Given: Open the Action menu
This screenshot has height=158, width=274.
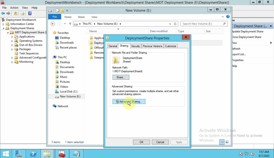Looking at the screenshot, I should click(14, 7).
